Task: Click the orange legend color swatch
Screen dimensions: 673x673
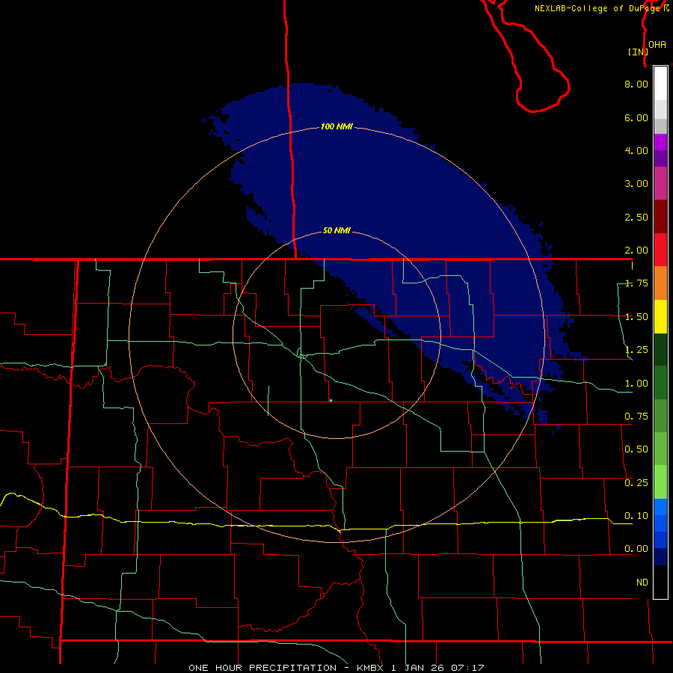Action: [x=660, y=283]
